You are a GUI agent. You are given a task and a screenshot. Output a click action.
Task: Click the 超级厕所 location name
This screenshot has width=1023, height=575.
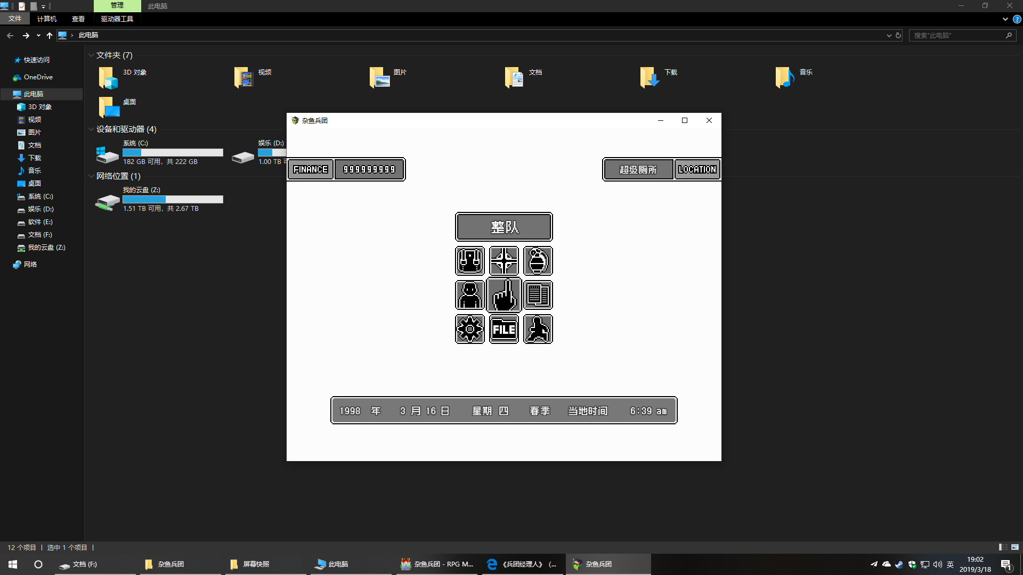(638, 169)
